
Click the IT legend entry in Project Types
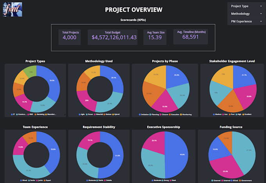[x=13, y=114]
